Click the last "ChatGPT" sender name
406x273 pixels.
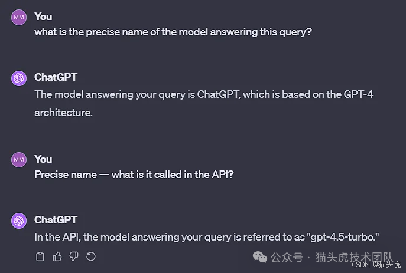[56, 220]
